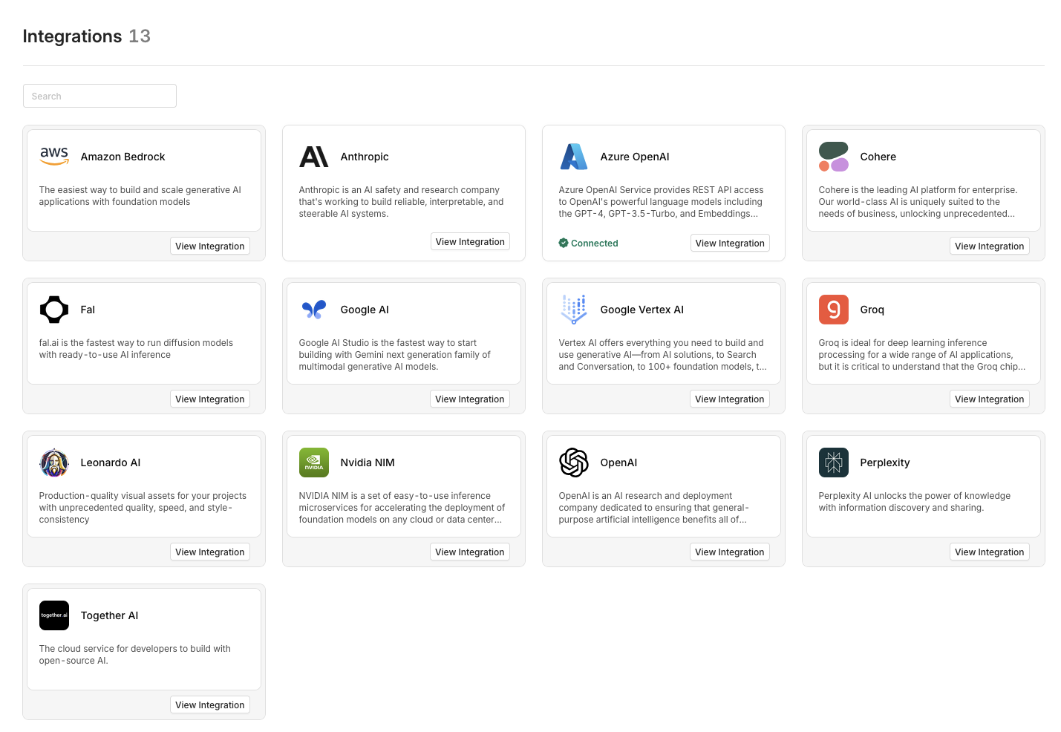View the Together AI integration

pos(210,705)
